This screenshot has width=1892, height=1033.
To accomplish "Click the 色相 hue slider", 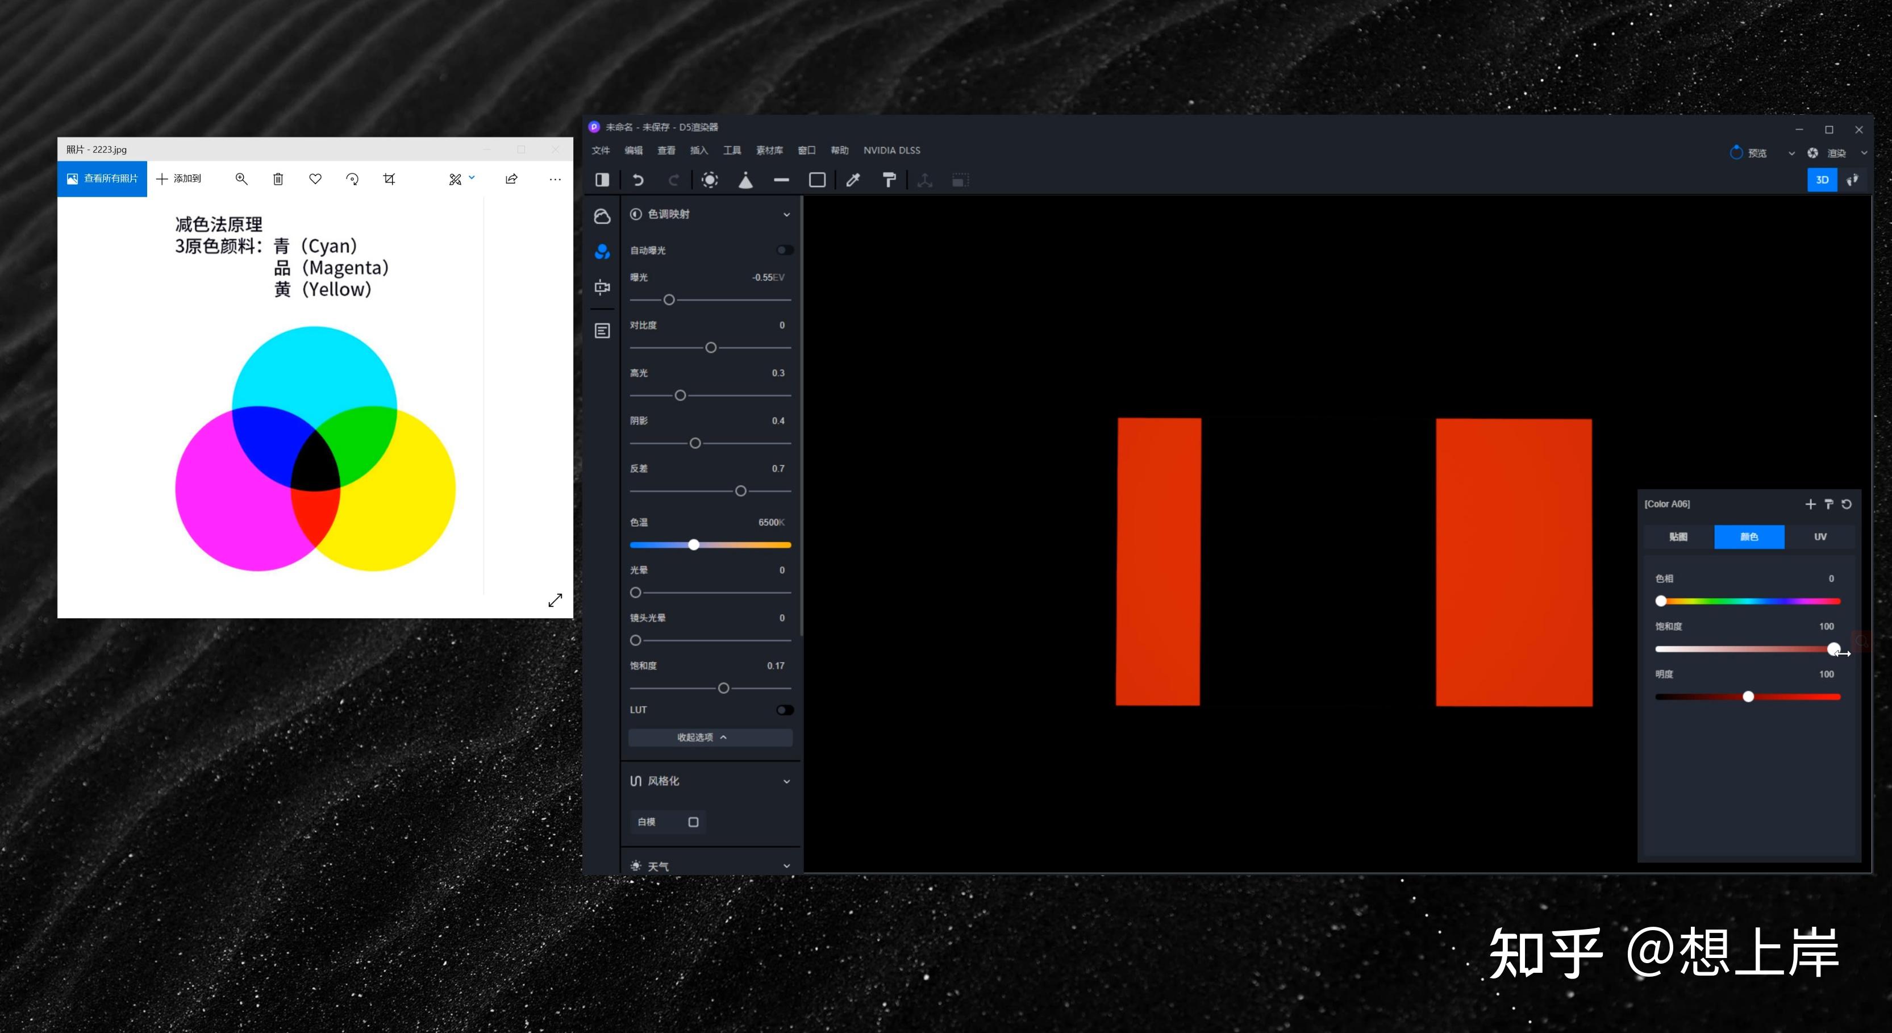I will pos(1747,601).
